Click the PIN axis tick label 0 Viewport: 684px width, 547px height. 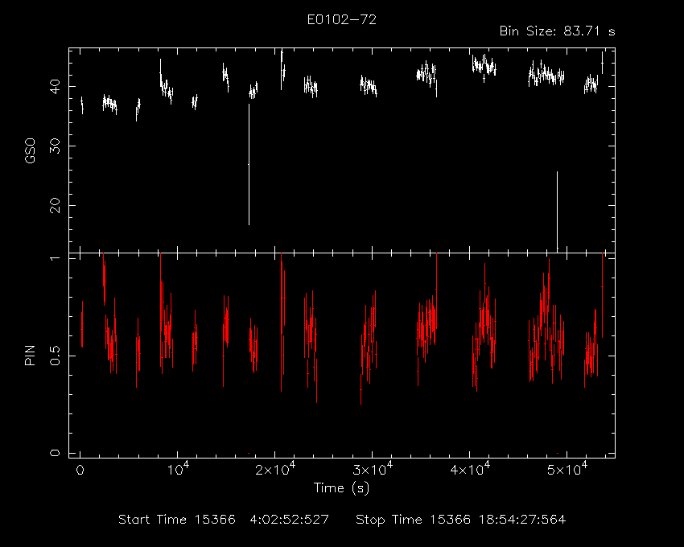56,453
